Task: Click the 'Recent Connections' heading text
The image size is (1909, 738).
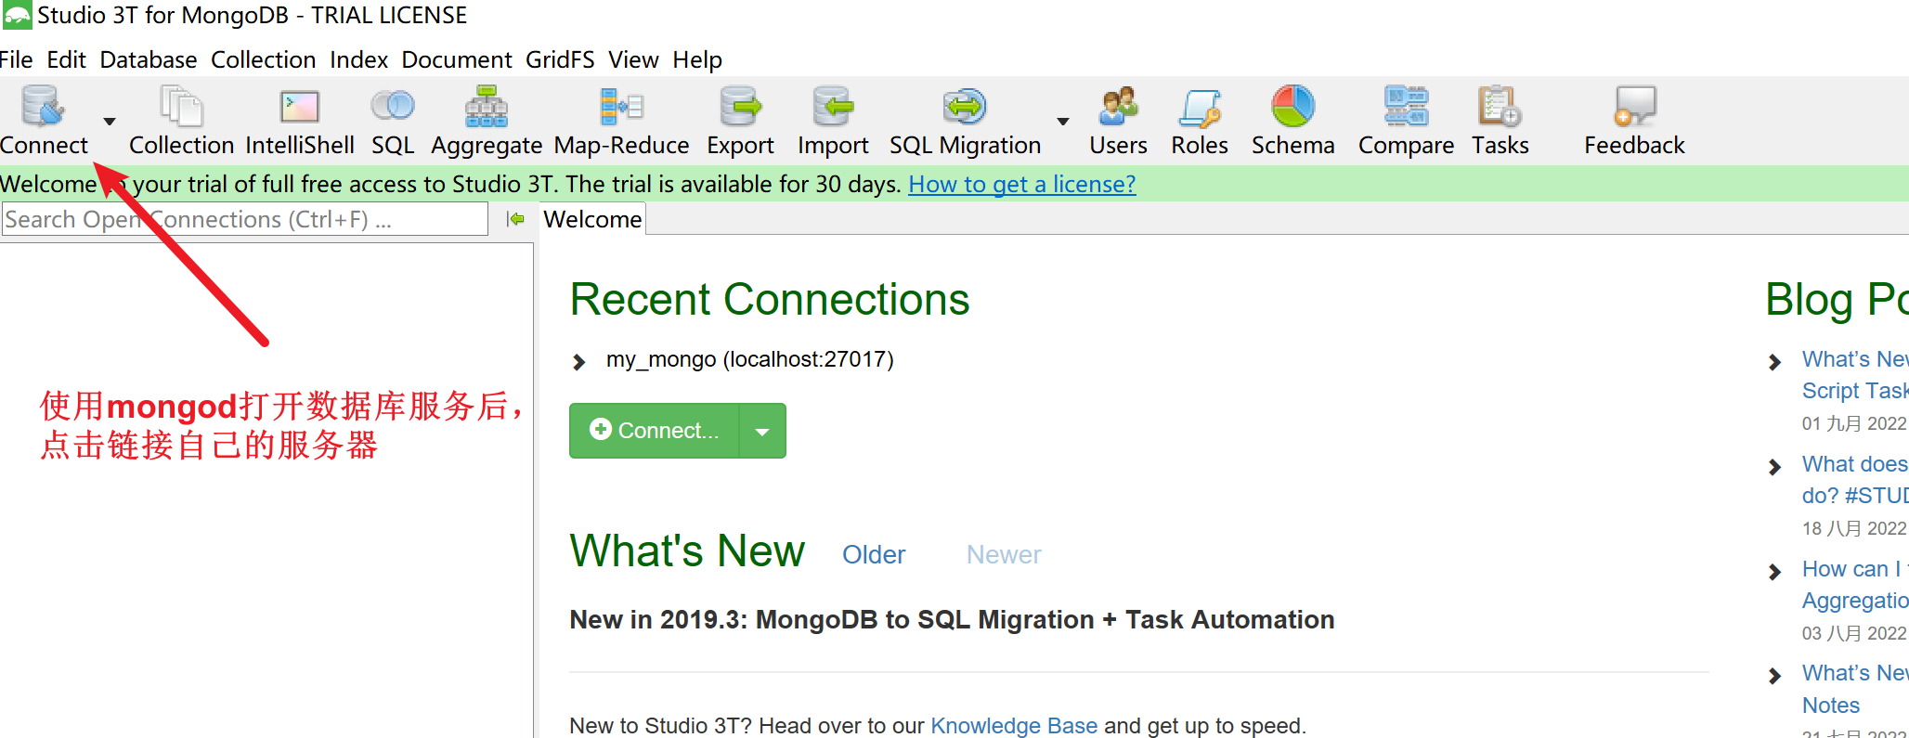Action: pyautogui.click(x=770, y=300)
